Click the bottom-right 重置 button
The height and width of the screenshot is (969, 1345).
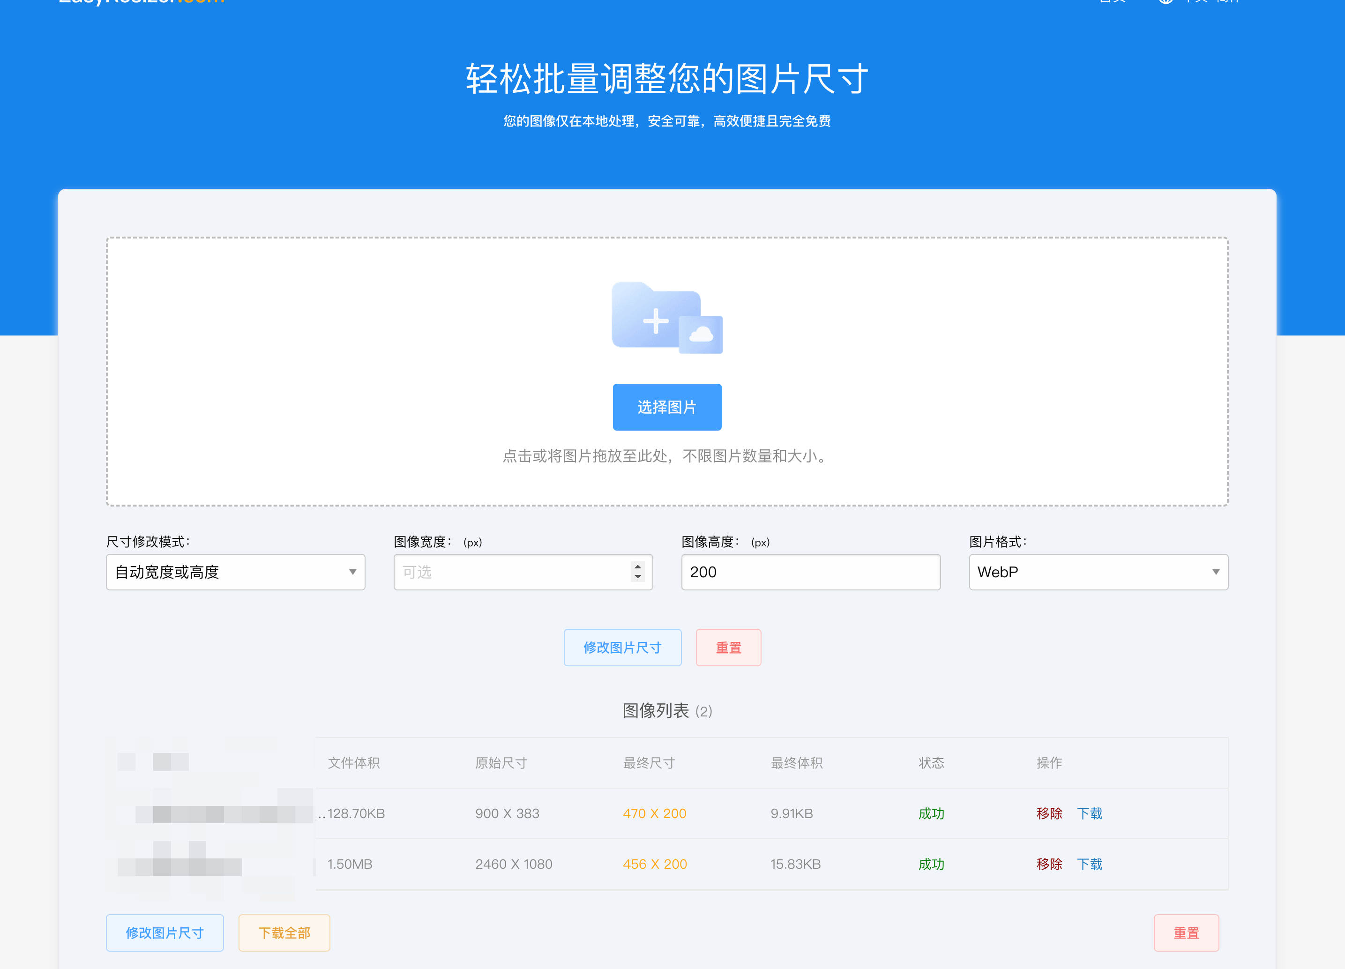click(1186, 932)
